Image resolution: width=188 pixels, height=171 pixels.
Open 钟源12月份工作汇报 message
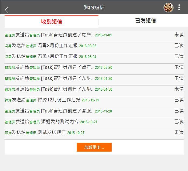click(59, 100)
